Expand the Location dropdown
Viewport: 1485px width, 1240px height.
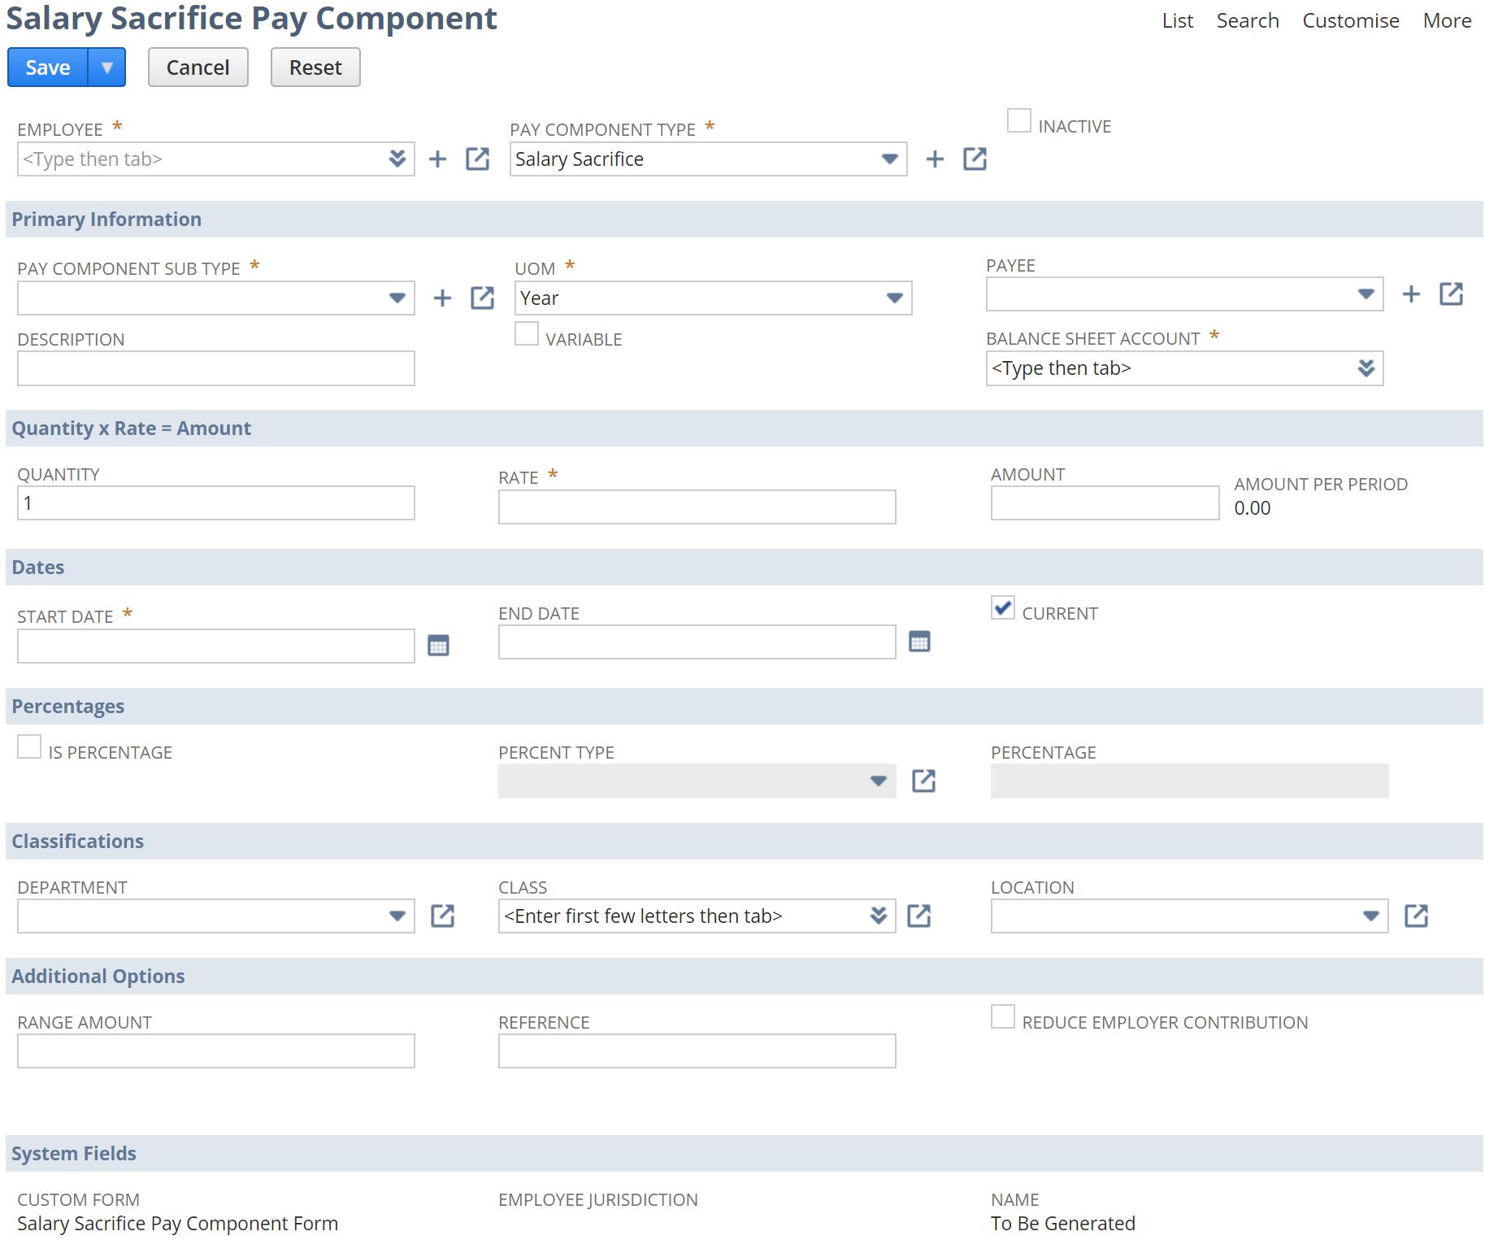(1370, 916)
